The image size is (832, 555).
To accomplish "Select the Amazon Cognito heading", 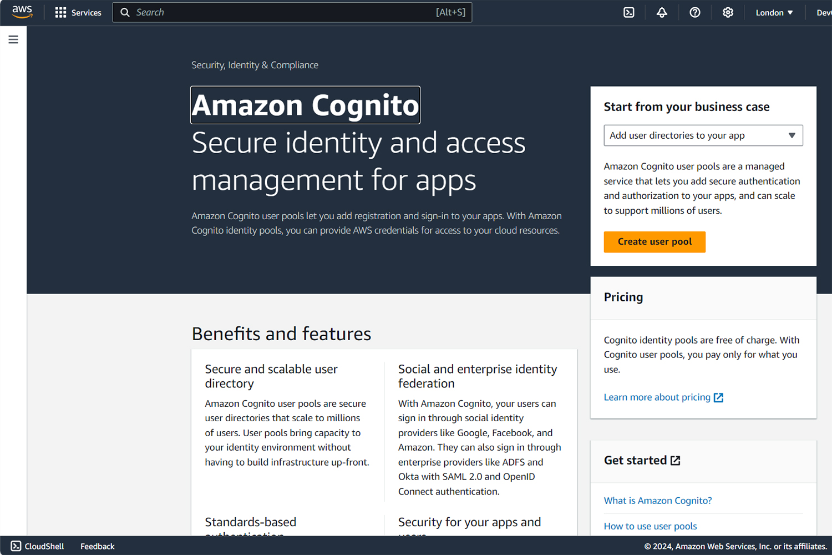I will pos(305,105).
